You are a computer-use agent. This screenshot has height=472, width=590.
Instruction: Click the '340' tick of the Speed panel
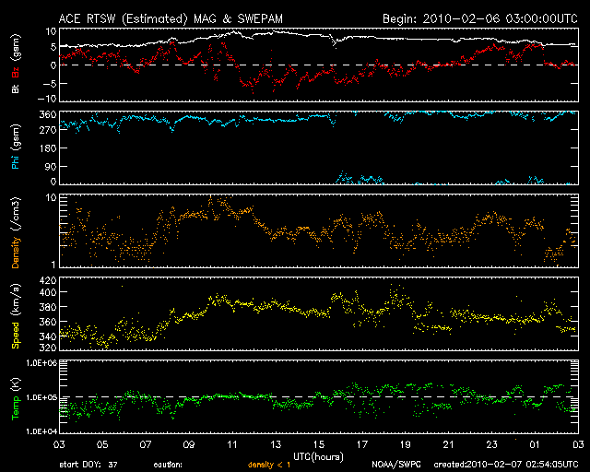point(48,336)
